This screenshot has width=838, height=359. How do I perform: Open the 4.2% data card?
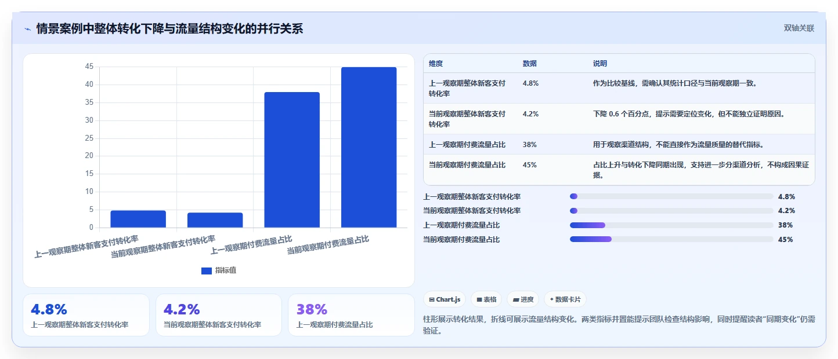tap(219, 315)
